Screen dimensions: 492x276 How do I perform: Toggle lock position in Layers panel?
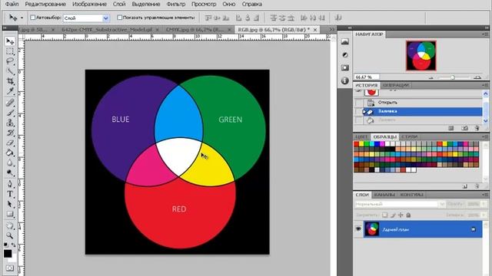[401, 215]
